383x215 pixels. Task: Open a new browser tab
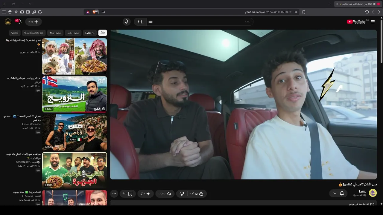coord(330,4)
